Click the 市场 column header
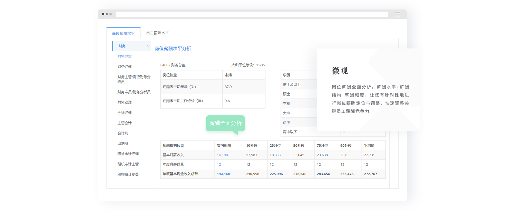The height and width of the screenshot is (216, 520). click(x=228, y=75)
